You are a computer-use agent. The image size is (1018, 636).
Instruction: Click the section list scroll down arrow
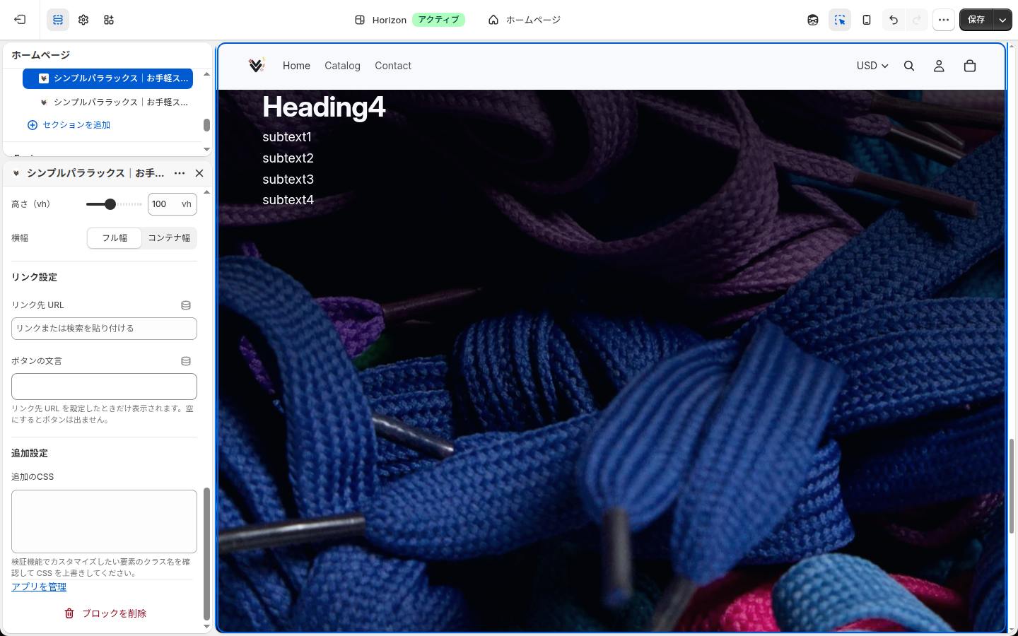[x=206, y=149]
